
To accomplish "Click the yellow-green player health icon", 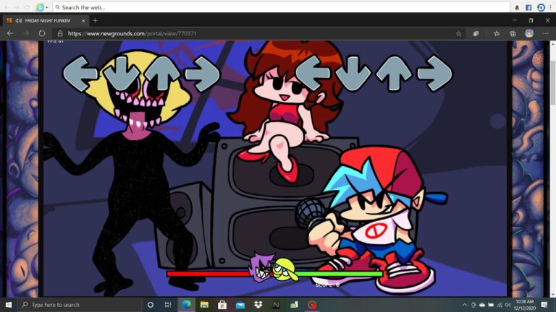I will pyautogui.click(x=285, y=270).
